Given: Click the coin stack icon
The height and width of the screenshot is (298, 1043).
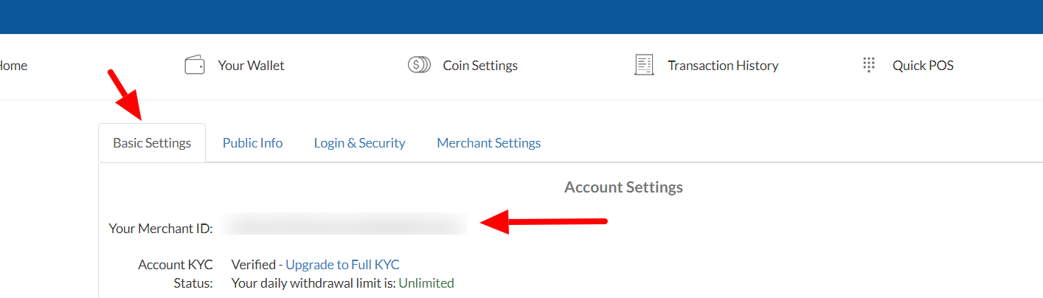Looking at the screenshot, I should coord(419,65).
